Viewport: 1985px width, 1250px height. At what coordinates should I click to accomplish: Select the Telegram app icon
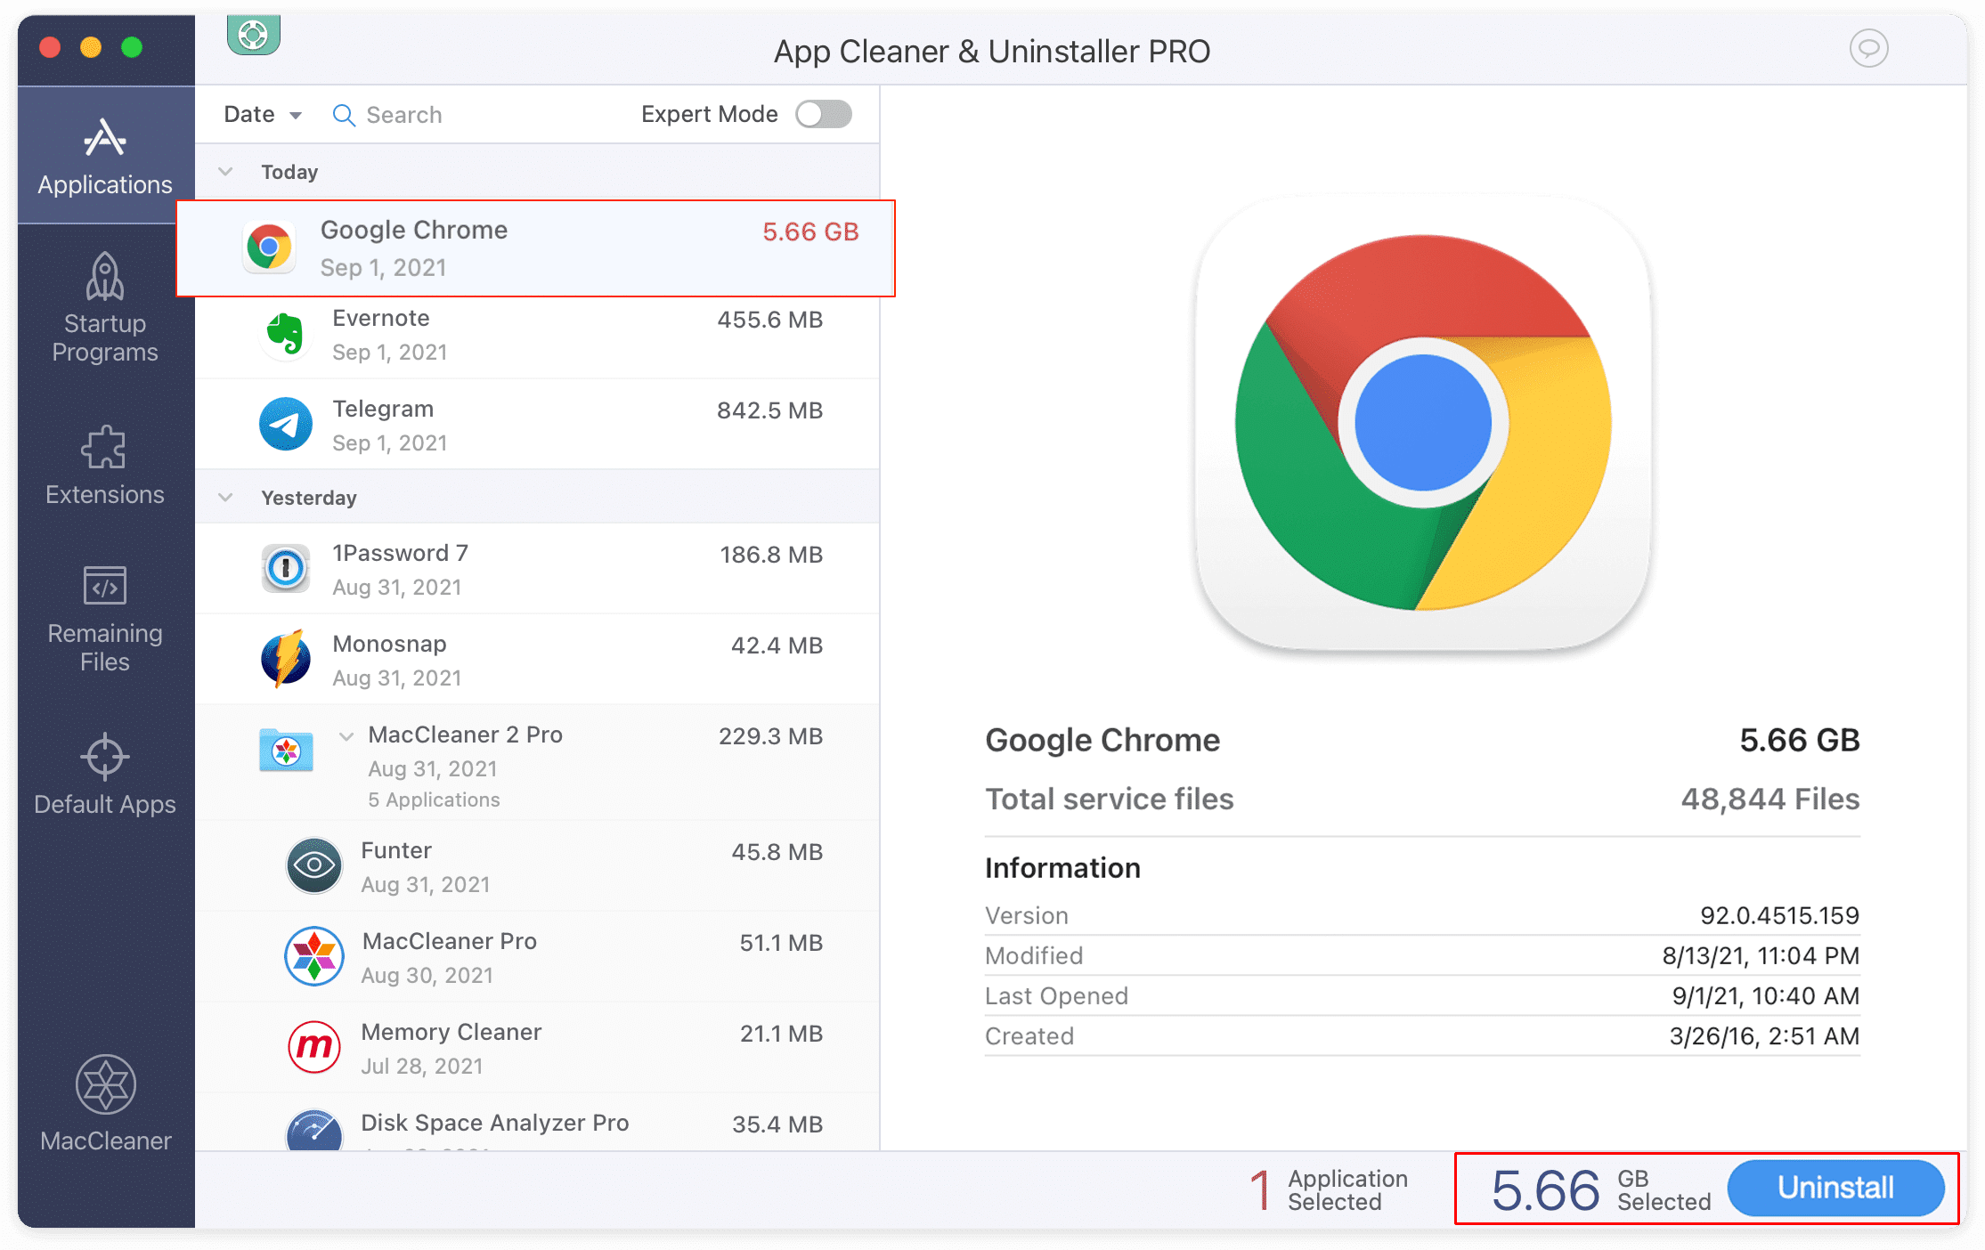pyautogui.click(x=285, y=424)
